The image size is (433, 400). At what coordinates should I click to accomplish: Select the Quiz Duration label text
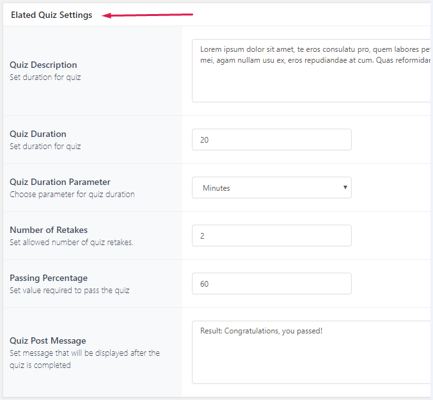(38, 134)
